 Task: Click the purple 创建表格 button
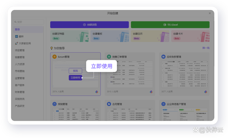[89, 25]
